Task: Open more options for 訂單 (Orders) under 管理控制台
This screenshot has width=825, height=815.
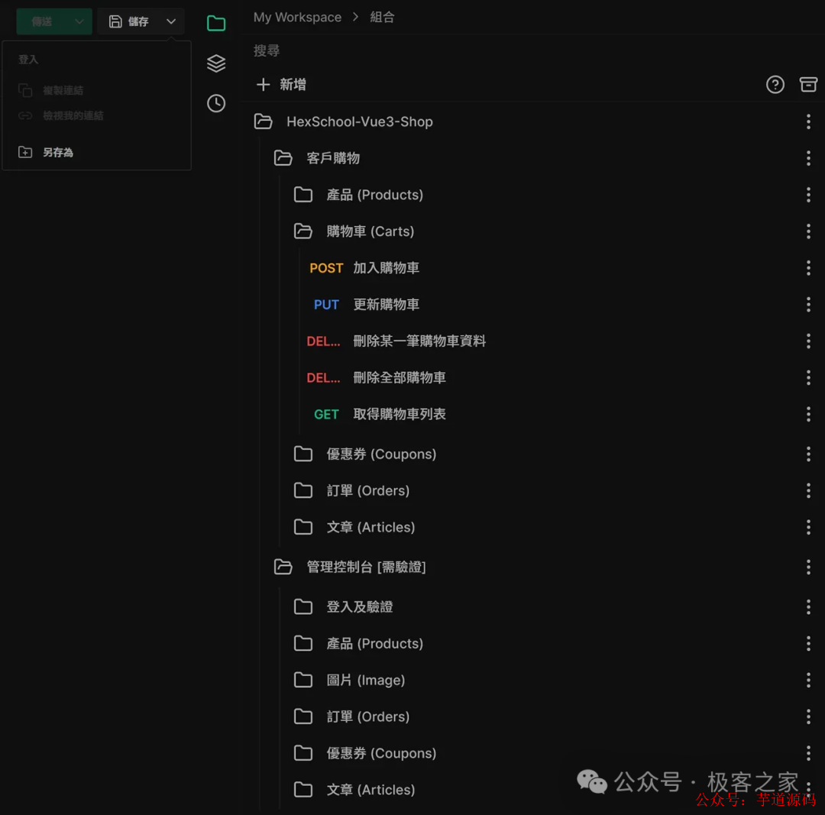Action: pyautogui.click(x=808, y=716)
